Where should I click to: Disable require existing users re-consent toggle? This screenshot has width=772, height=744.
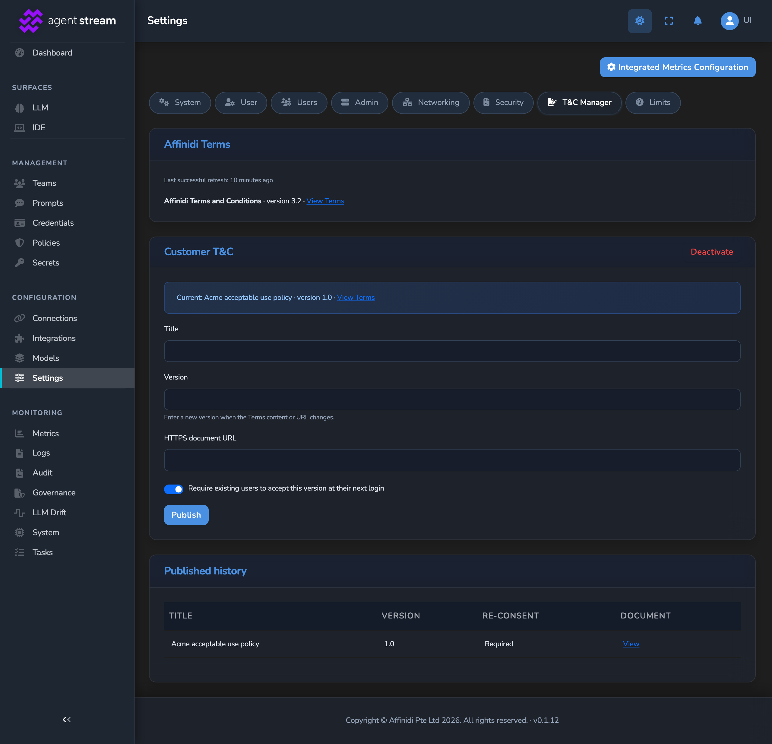click(x=174, y=489)
